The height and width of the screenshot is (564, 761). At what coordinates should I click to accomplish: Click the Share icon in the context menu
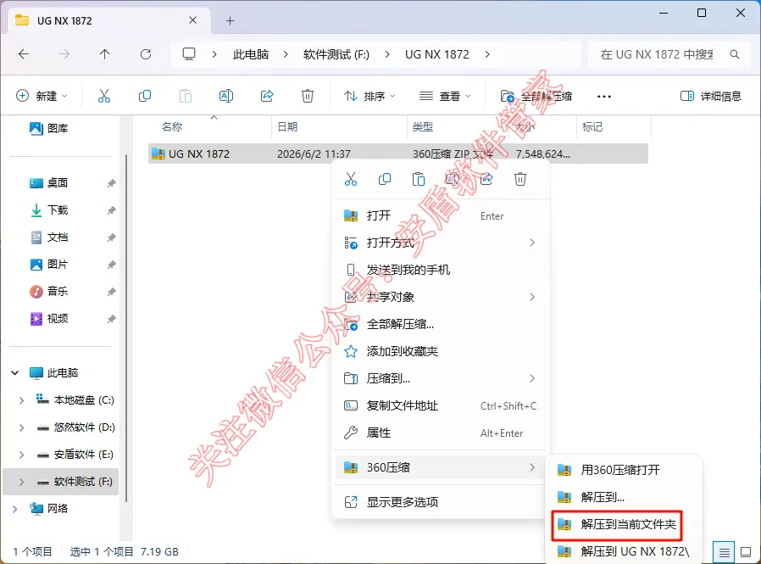click(486, 179)
